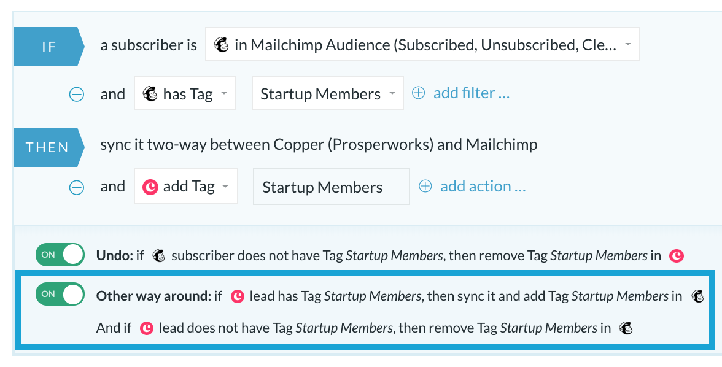Click the Startup Members tag input field
Viewport: 722px width, 367px height.
(332, 187)
